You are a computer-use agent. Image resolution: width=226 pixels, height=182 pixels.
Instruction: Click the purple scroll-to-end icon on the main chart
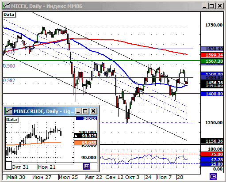[213, 177]
